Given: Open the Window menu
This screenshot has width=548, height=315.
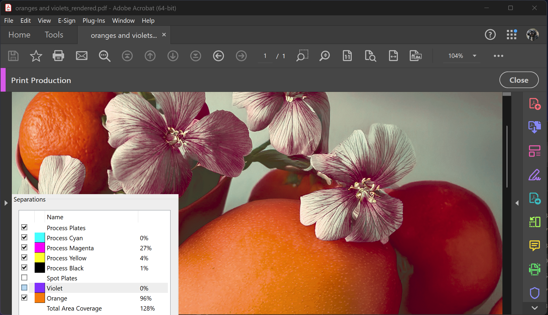Looking at the screenshot, I should point(123,21).
